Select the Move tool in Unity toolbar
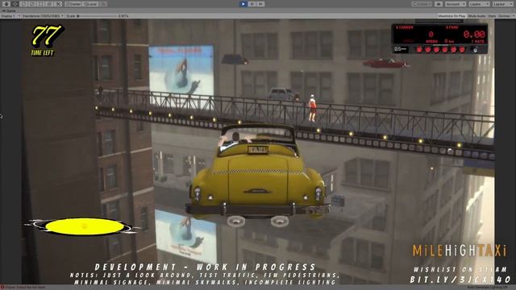Viewport: 516px width, 290px height. click(15, 4)
